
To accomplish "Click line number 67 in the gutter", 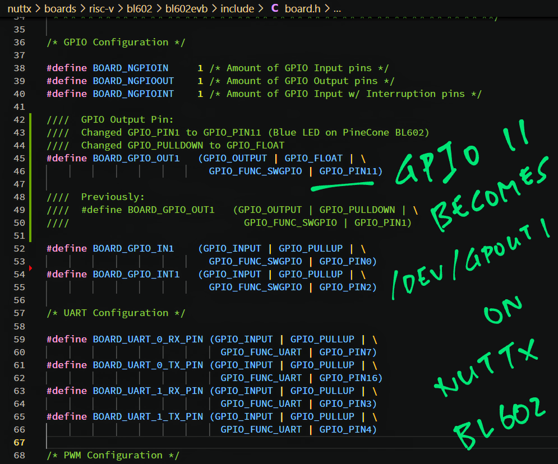I will tap(20, 443).
